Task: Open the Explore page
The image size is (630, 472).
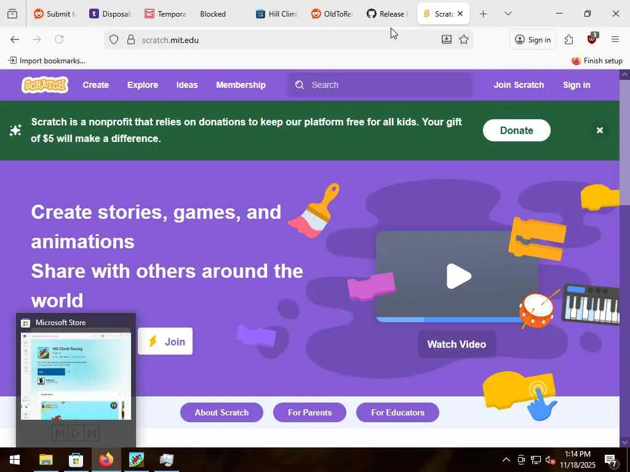Action: [143, 85]
